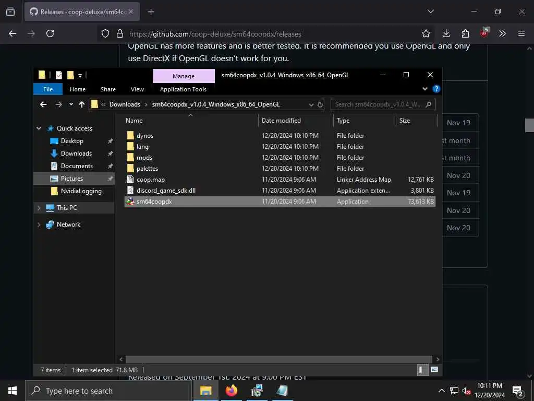534x401 pixels.
Task: Switch to large icons view layout
Action: pos(434,370)
